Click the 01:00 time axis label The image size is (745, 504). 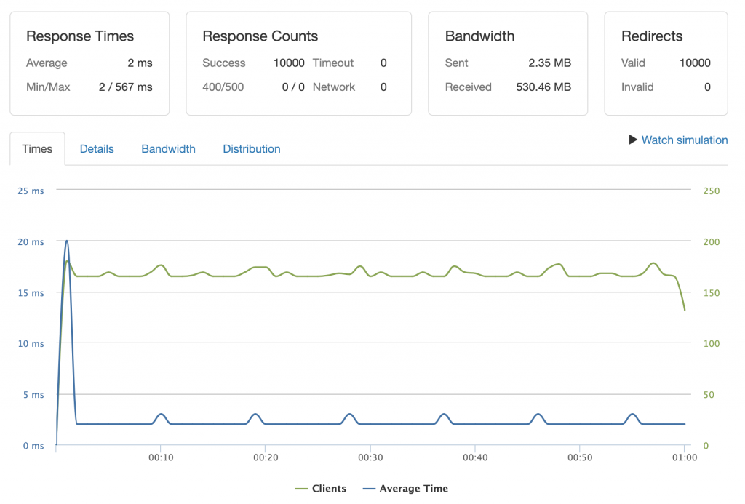pyautogui.click(x=685, y=457)
